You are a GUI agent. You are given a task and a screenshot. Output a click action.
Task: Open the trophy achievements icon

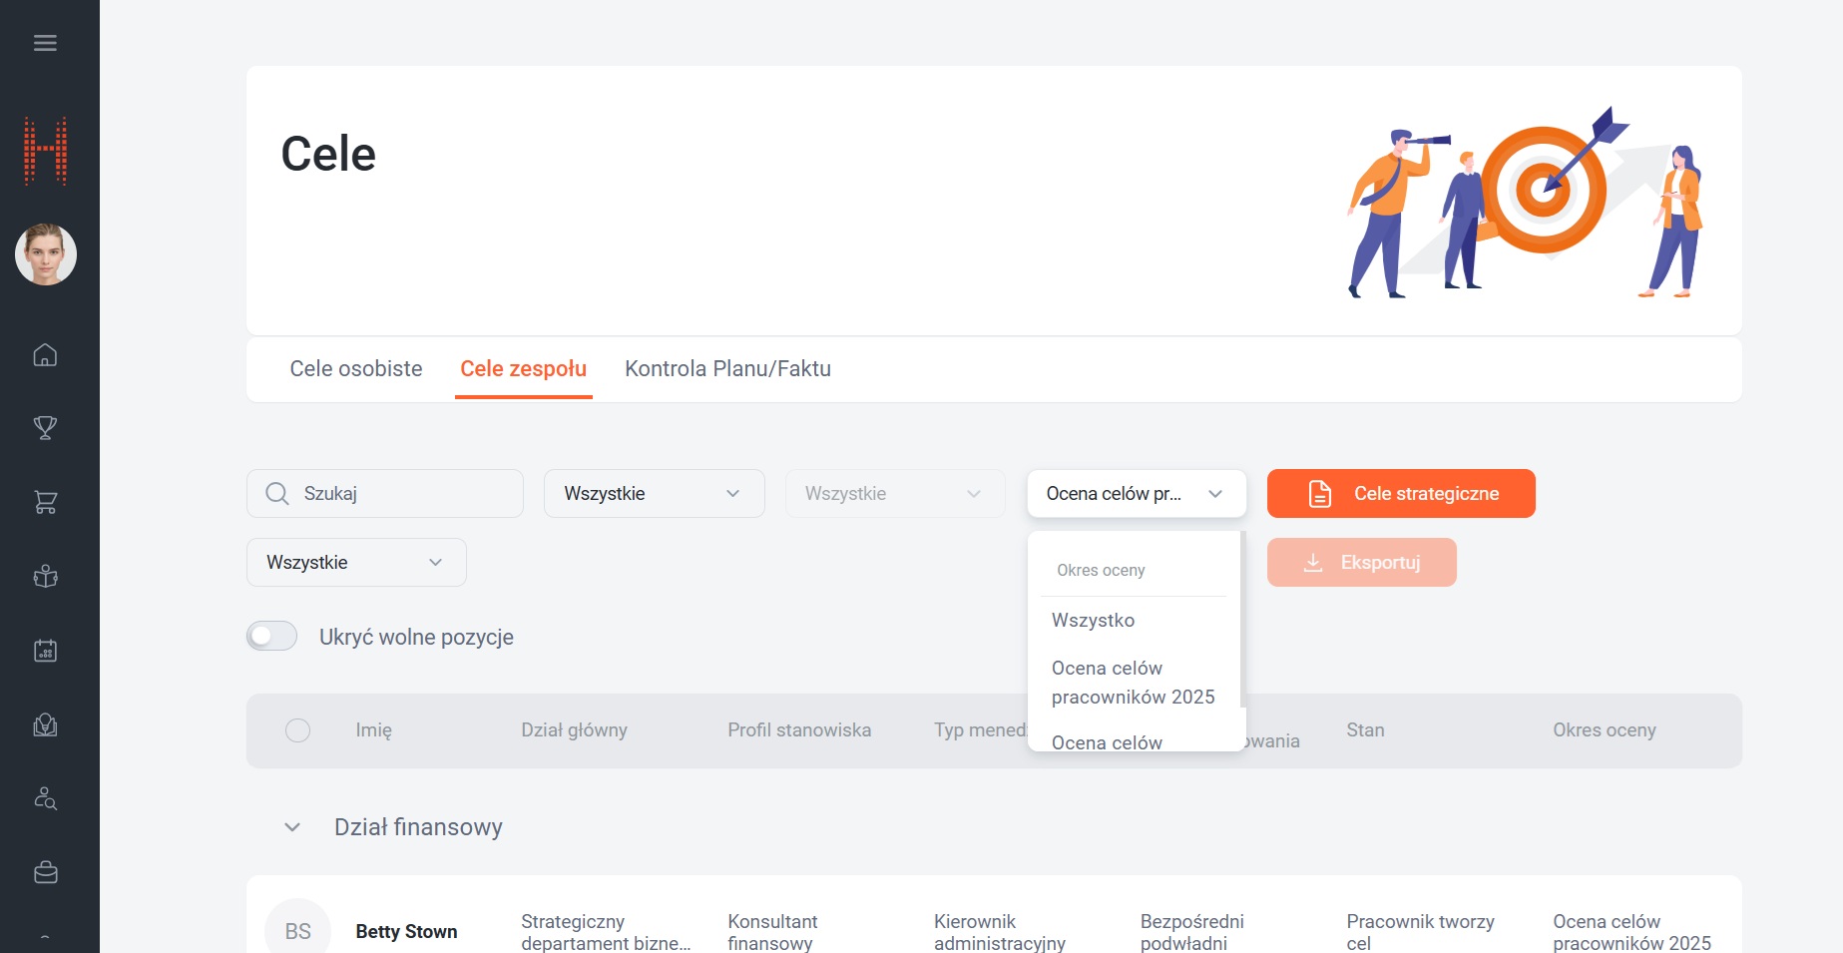click(45, 428)
